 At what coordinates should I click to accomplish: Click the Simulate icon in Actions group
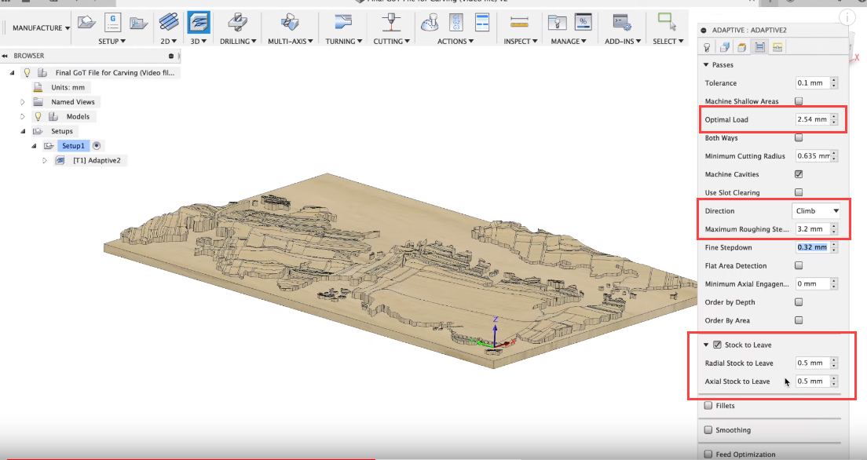pos(430,23)
